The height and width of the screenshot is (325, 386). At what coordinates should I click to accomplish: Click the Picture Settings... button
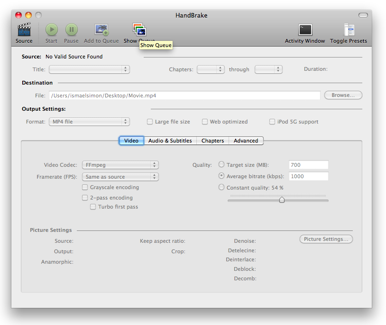(x=326, y=239)
